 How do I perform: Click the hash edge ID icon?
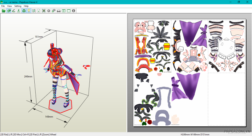tap(19, 11)
